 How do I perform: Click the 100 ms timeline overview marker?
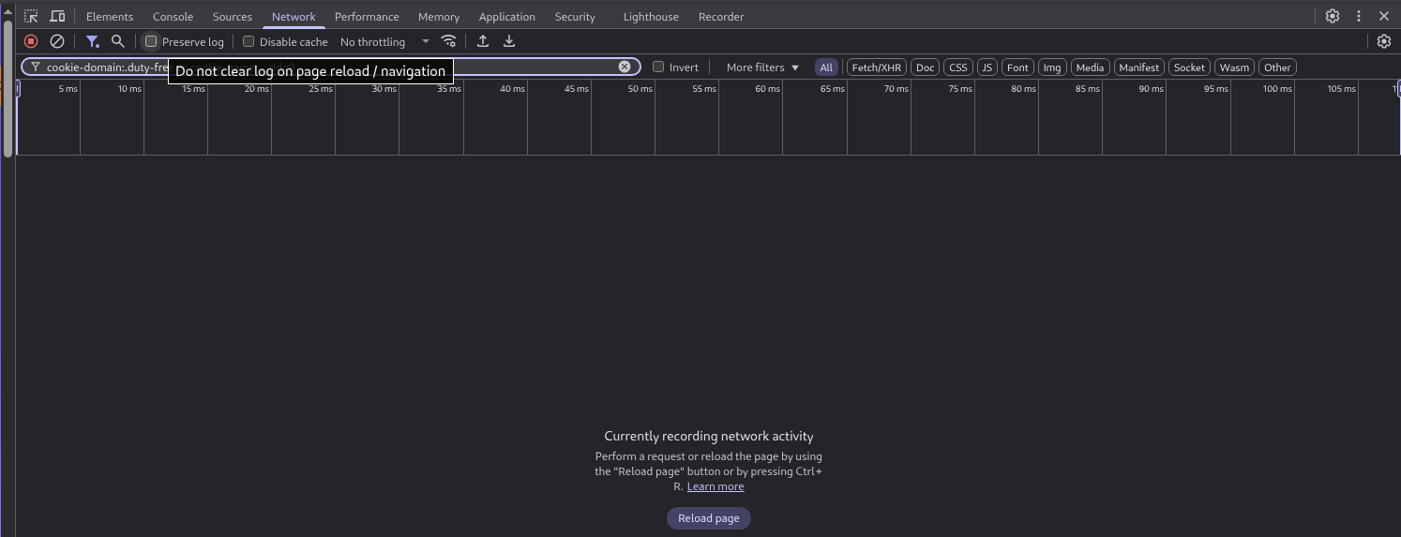[x=1276, y=89]
